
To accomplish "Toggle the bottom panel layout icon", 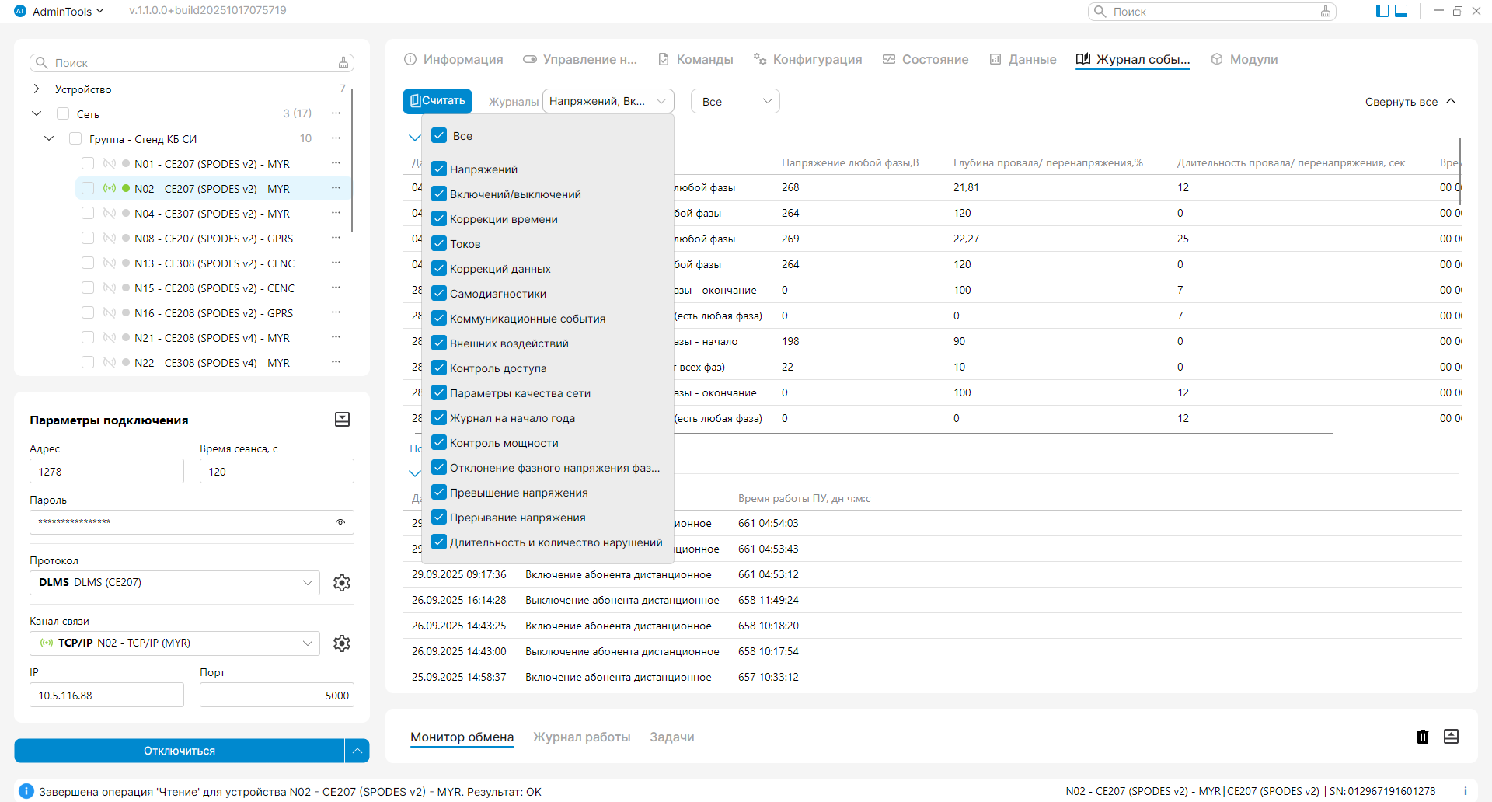I will [x=1401, y=11].
